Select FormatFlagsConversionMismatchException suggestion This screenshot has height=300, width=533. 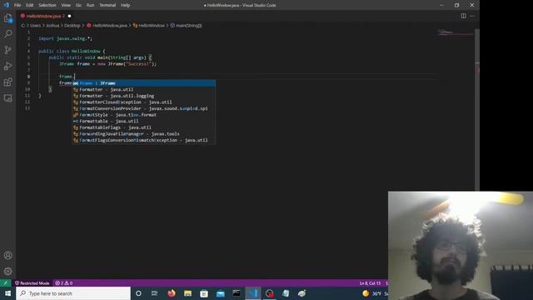point(144,140)
